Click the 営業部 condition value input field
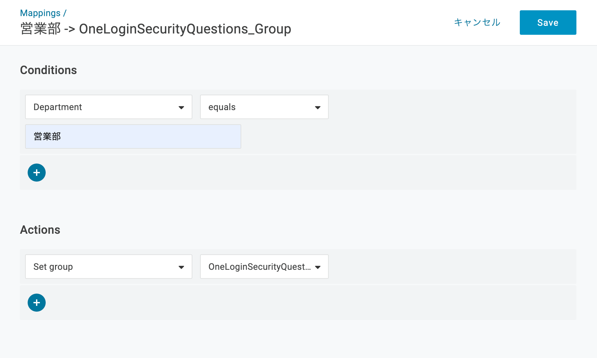 click(x=133, y=137)
